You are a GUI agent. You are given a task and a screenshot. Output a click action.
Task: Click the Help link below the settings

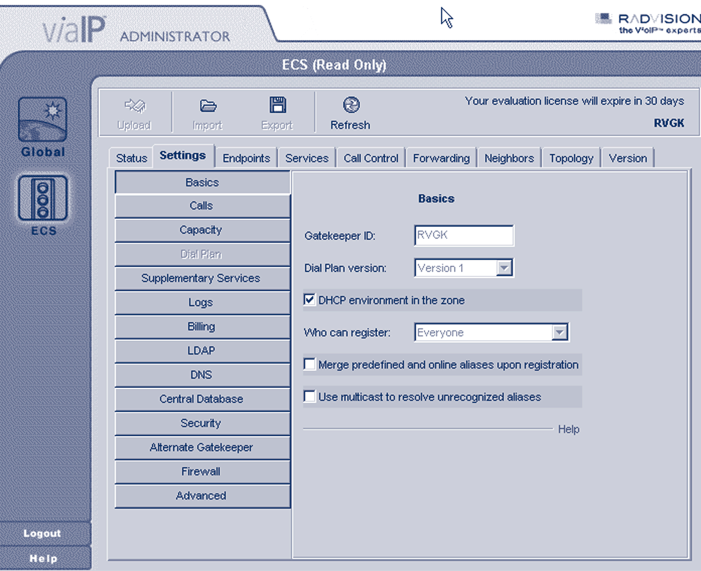coord(568,429)
